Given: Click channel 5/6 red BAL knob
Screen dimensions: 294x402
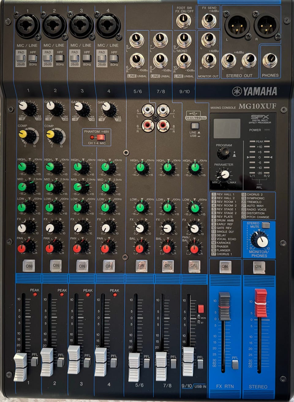Looking at the screenshot, I should [141, 247].
